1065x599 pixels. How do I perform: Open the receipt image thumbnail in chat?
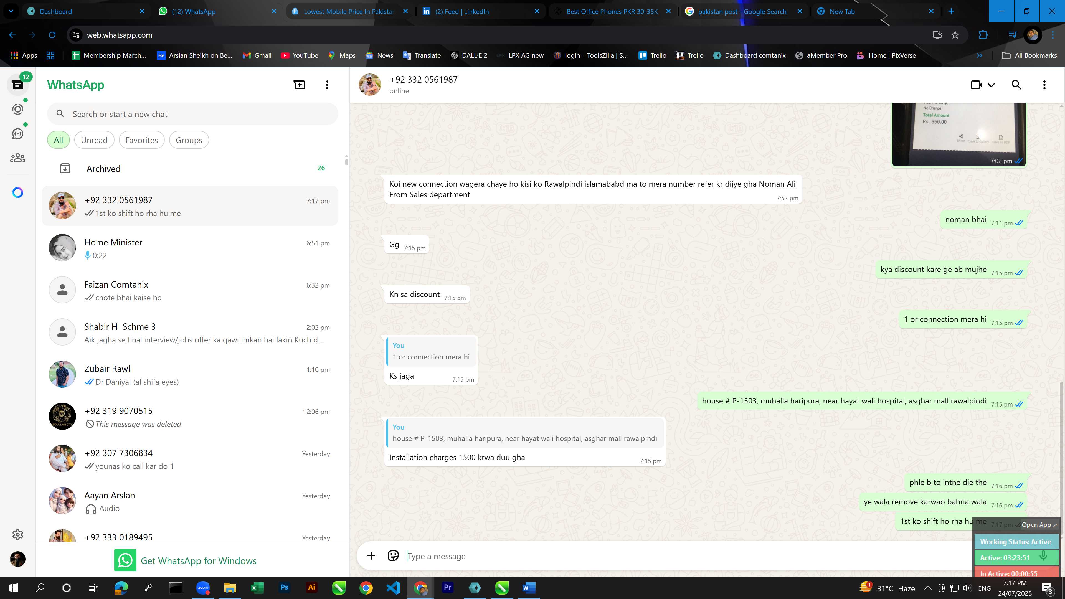pyautogui.click(x=959, y=134)
